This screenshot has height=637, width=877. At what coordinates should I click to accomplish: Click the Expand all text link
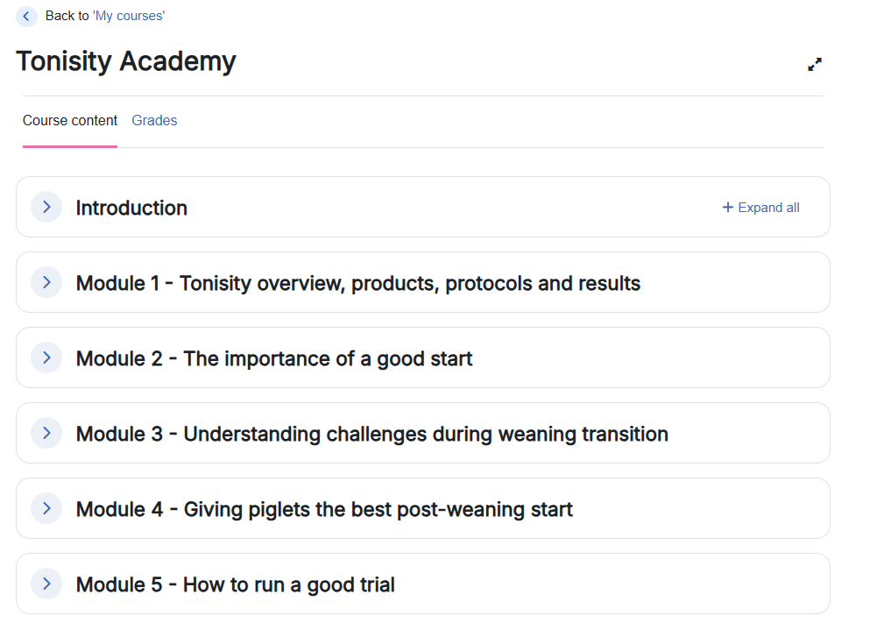(768, 208)
